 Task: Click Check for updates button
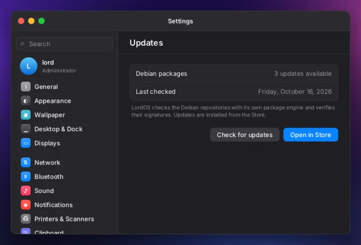click(245, 135)
